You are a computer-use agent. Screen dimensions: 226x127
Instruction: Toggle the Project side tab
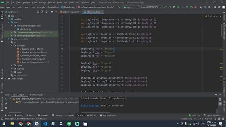tap(2, 15)
